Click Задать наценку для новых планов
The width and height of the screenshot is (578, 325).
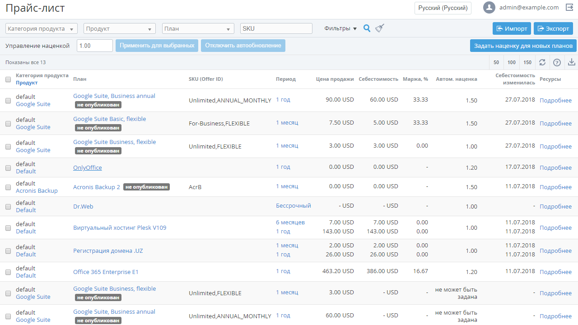(523, 46)
